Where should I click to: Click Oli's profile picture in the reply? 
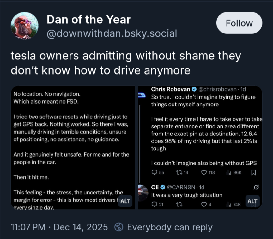pos(143,192)
